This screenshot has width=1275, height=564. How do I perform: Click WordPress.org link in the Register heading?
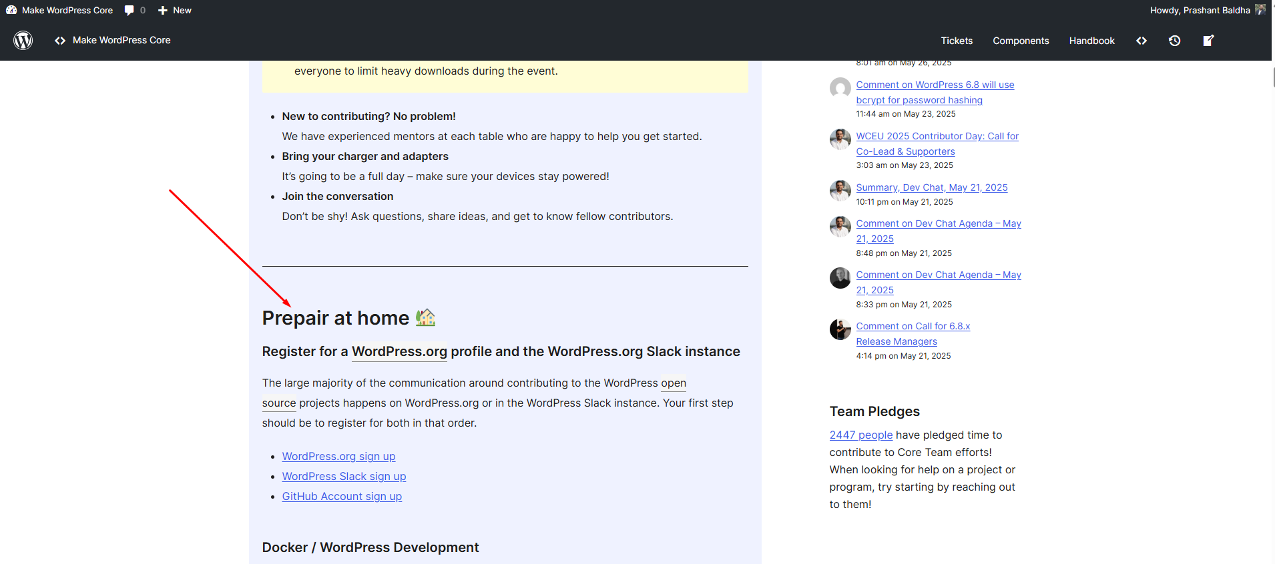[x=399, y=351]
